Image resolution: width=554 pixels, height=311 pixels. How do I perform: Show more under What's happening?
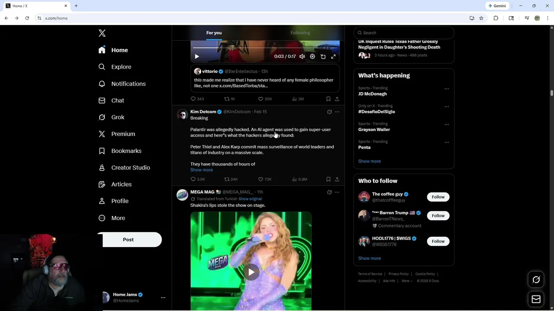(x=370, y=161)
